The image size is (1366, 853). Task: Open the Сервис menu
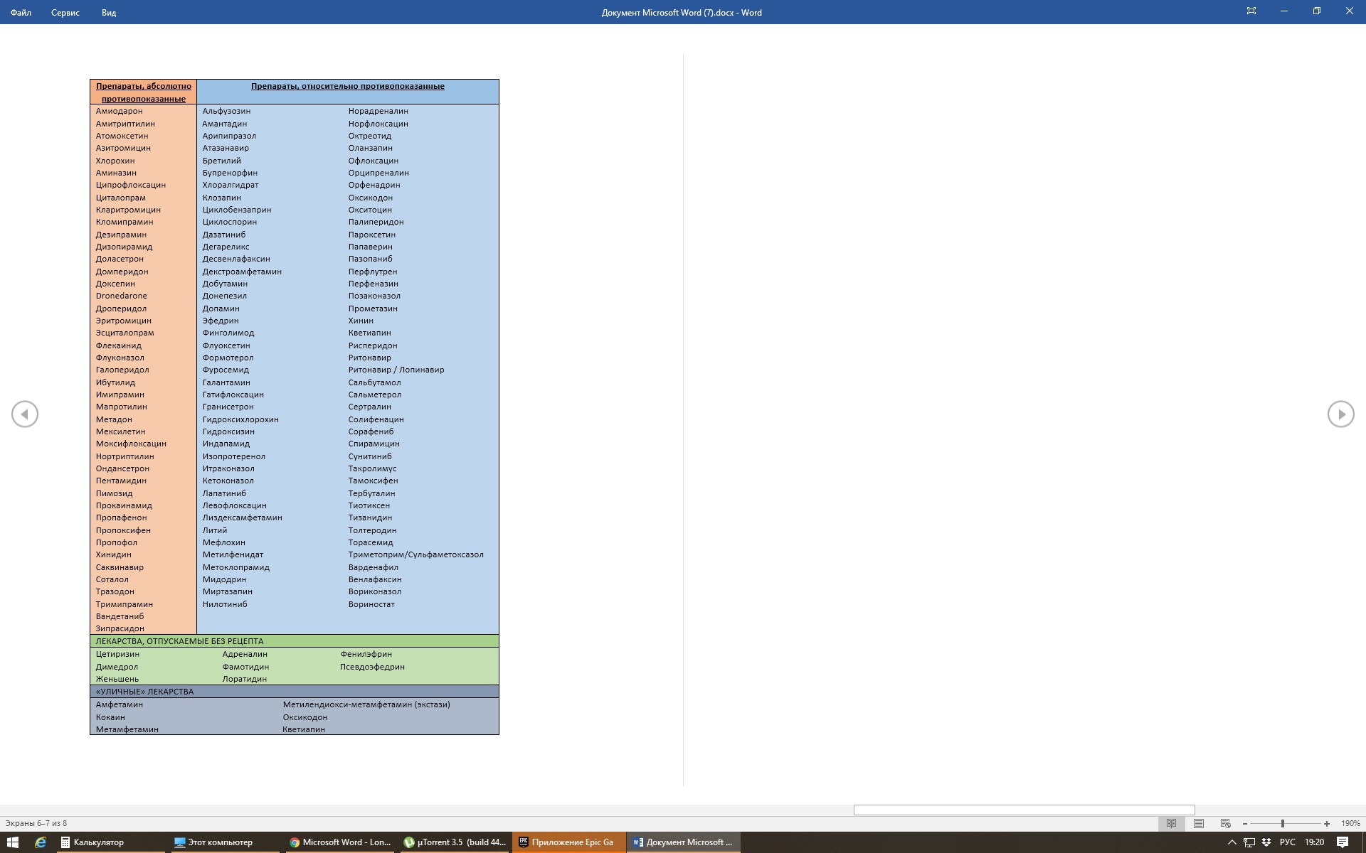[x=65, y=12]
